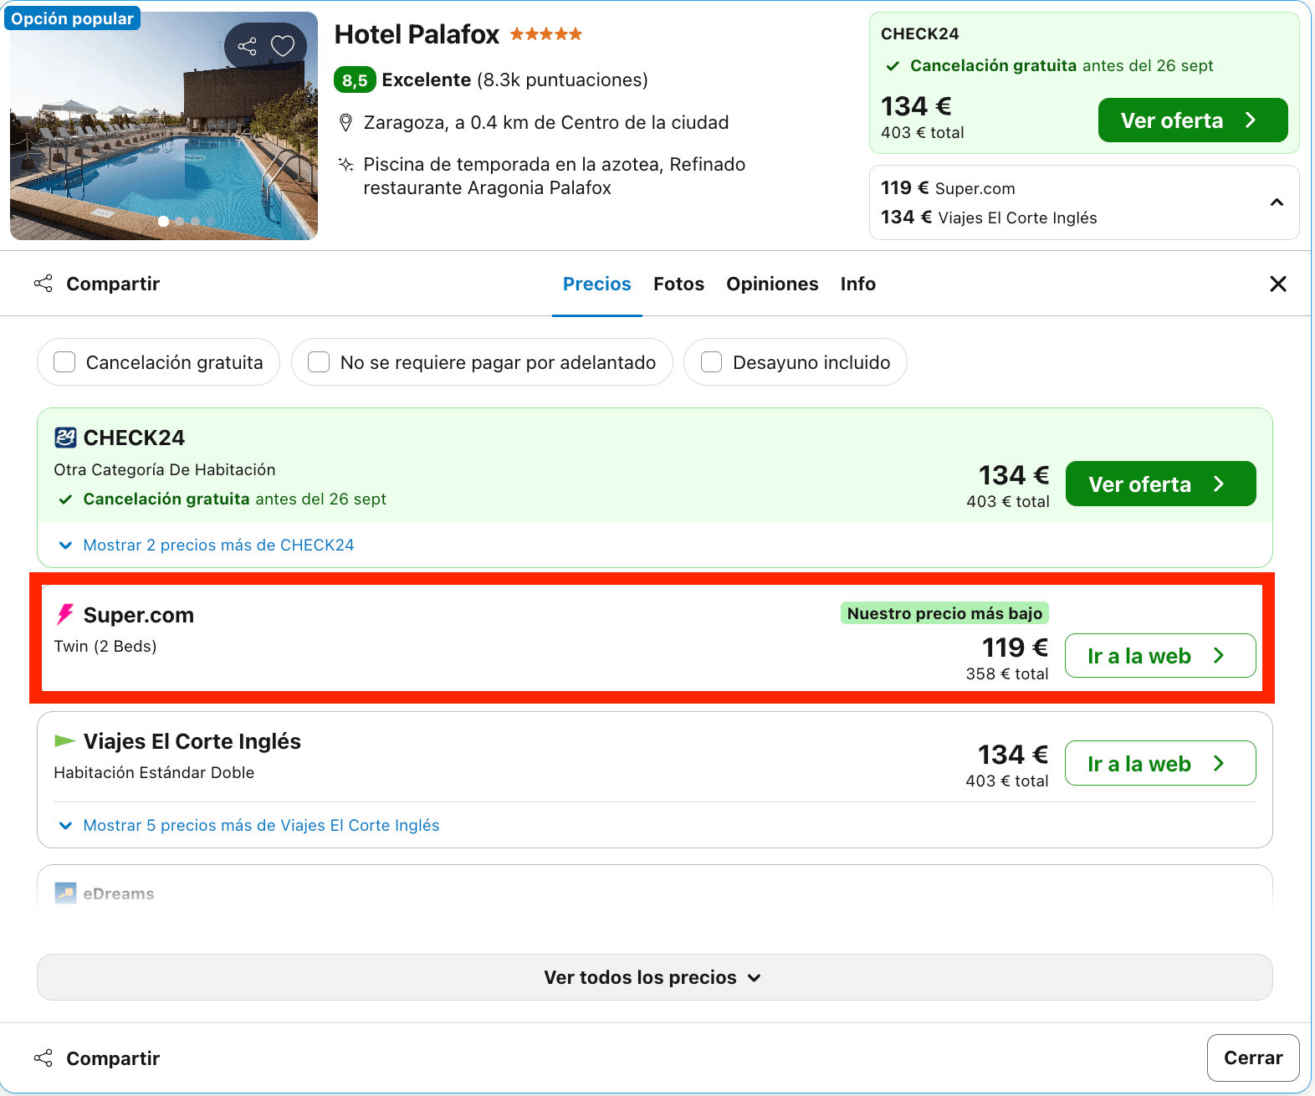Click the 358 € total text
The width and height of the screenshot is (1315, 1096).
[x=1007, y=674]
